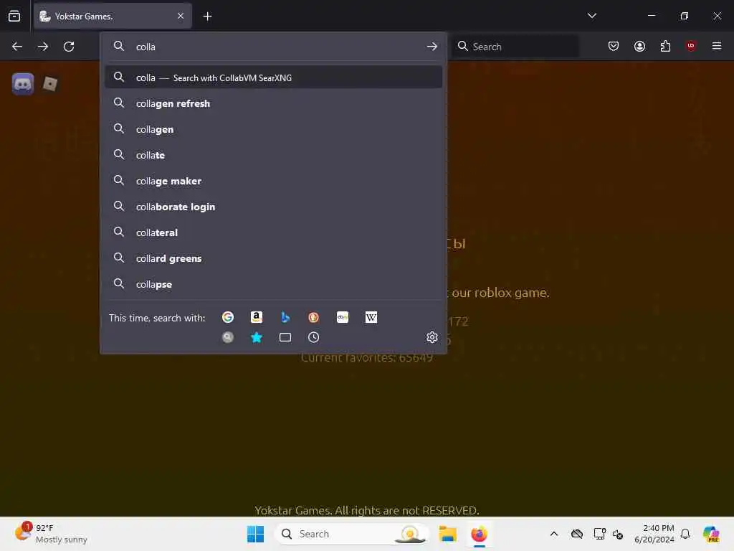Choose the 'collapse' suggestion

tap(273, 284)
